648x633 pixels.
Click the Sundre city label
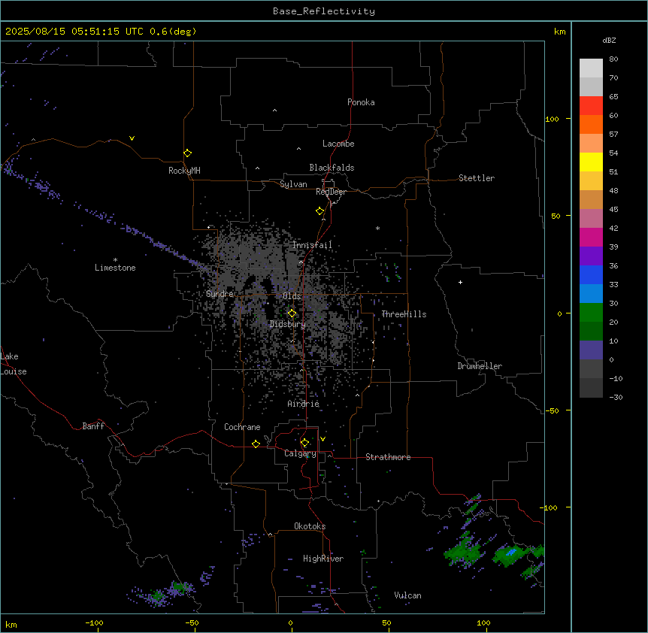click(x=220, y=294)
